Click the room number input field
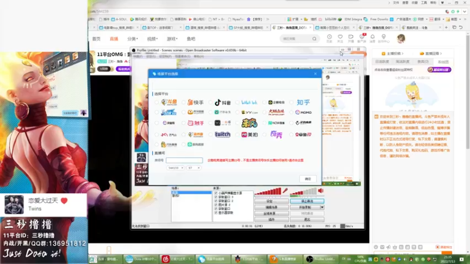470x264 pixels. coord(184,160)
